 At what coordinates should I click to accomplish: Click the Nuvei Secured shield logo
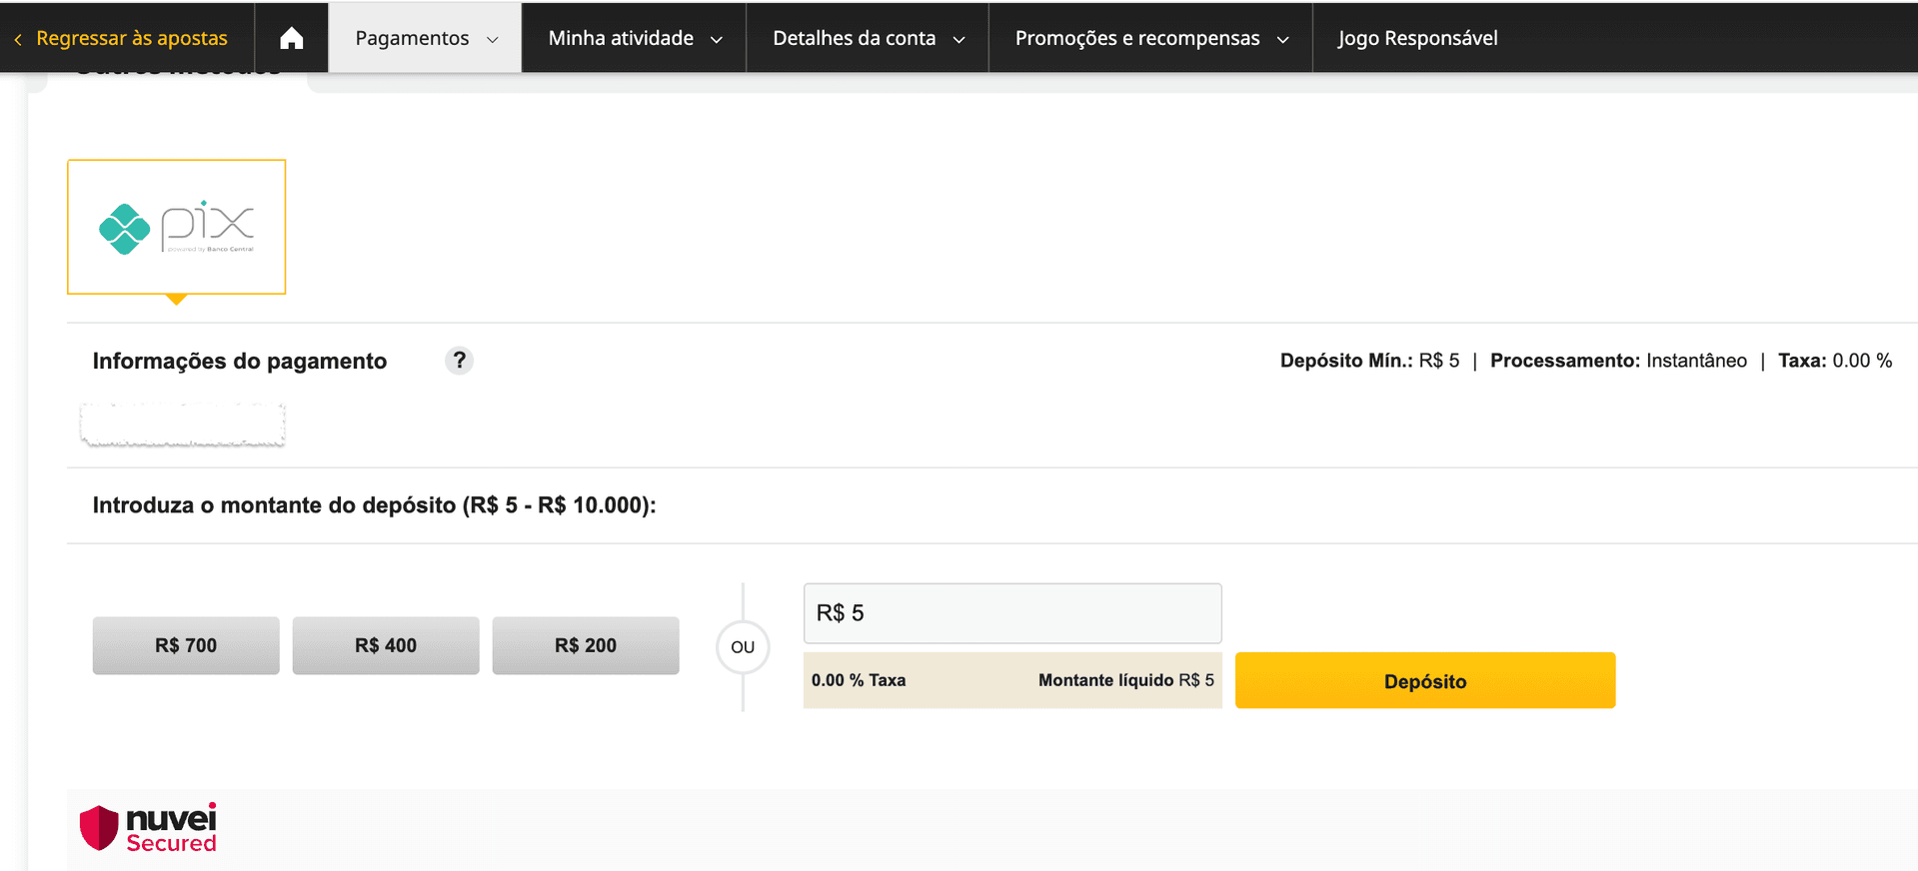(x=148, y=828)
